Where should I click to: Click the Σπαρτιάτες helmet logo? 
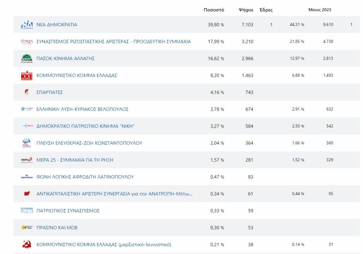(27, 92)
